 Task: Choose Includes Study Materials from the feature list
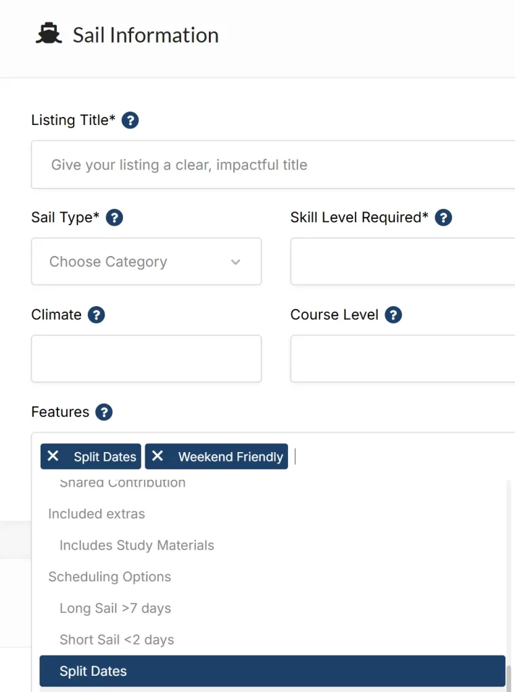137,545
